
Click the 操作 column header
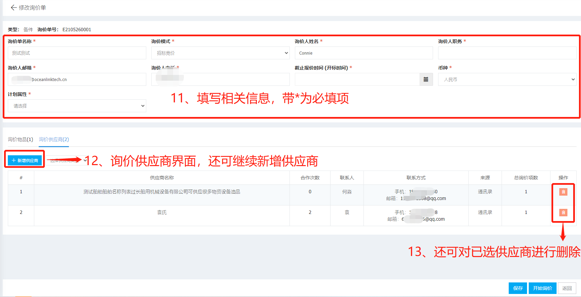pyautogui.click(x=563, y=178)
